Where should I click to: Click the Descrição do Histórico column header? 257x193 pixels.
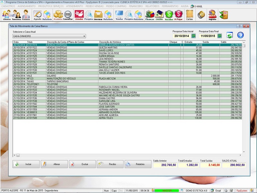click(133, 42)
